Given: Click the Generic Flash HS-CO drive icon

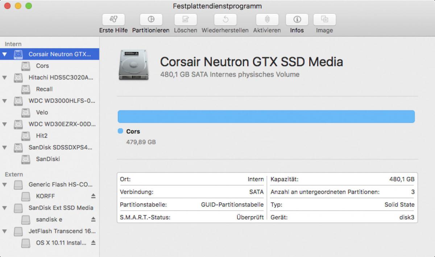Looking at the screenshot, I should coord(18,185).
